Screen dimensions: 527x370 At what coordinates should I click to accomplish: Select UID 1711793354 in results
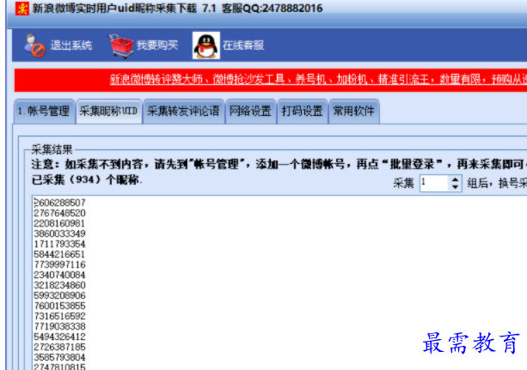pos(60,244)
